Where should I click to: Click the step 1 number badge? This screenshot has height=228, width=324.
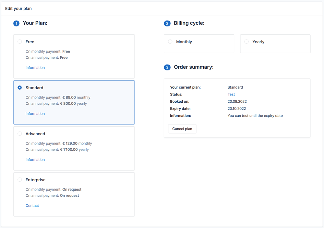point(16,23)
